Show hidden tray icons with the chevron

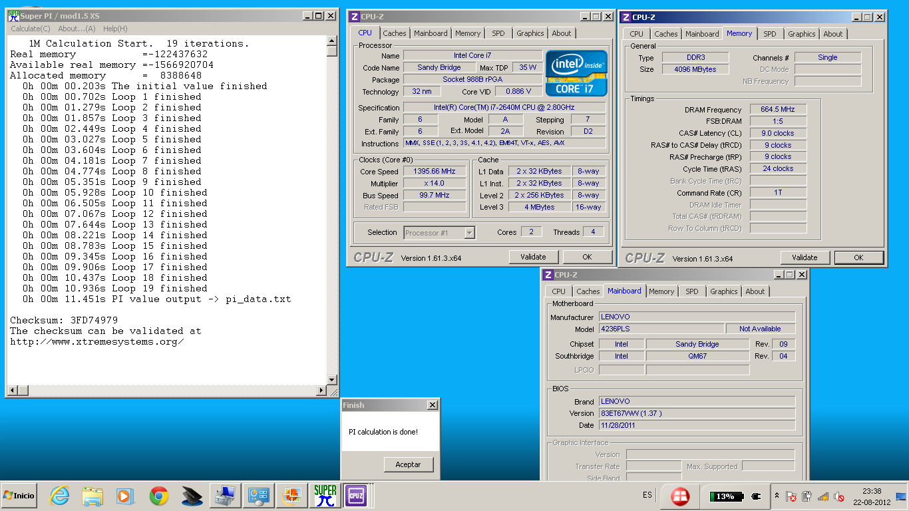point(777,496)
